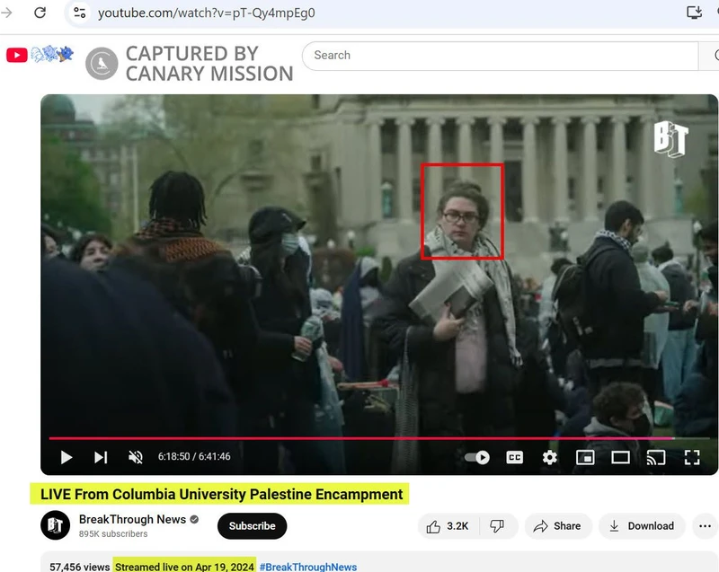
Task: Play the video with the play button
Action: click(66, 457)
